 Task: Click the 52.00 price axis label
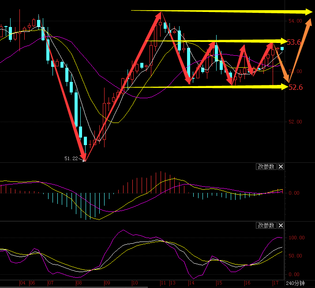pyautogui.click(x=295, y=122)
